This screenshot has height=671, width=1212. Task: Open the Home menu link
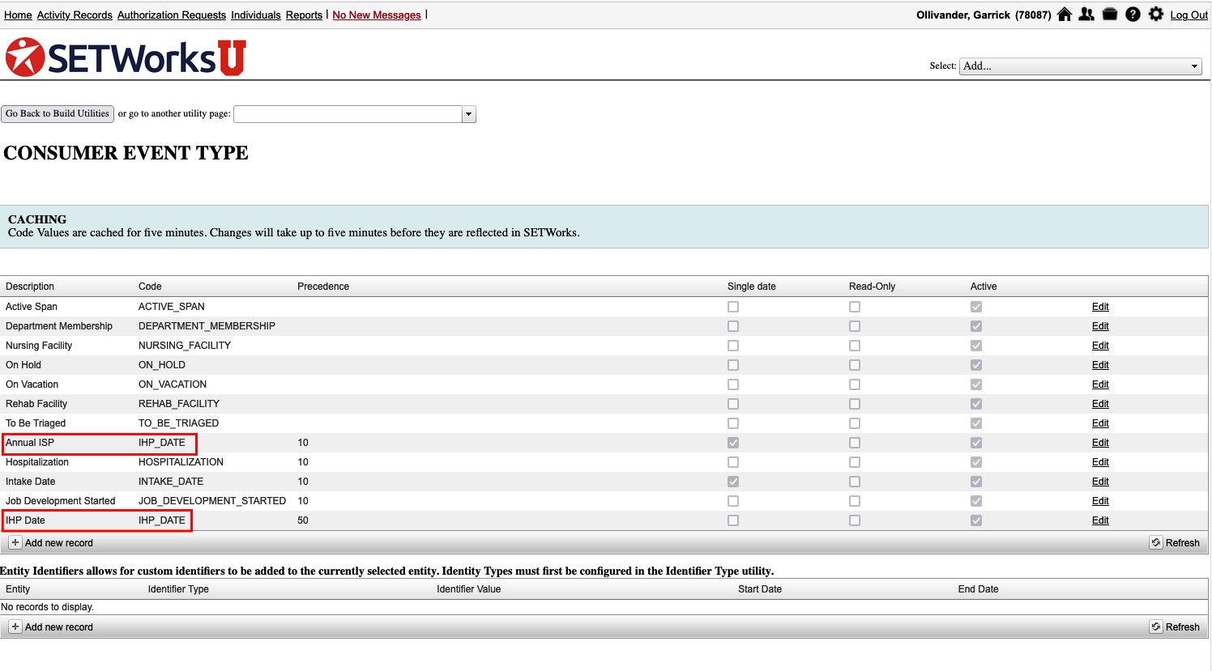click(18, 15)
